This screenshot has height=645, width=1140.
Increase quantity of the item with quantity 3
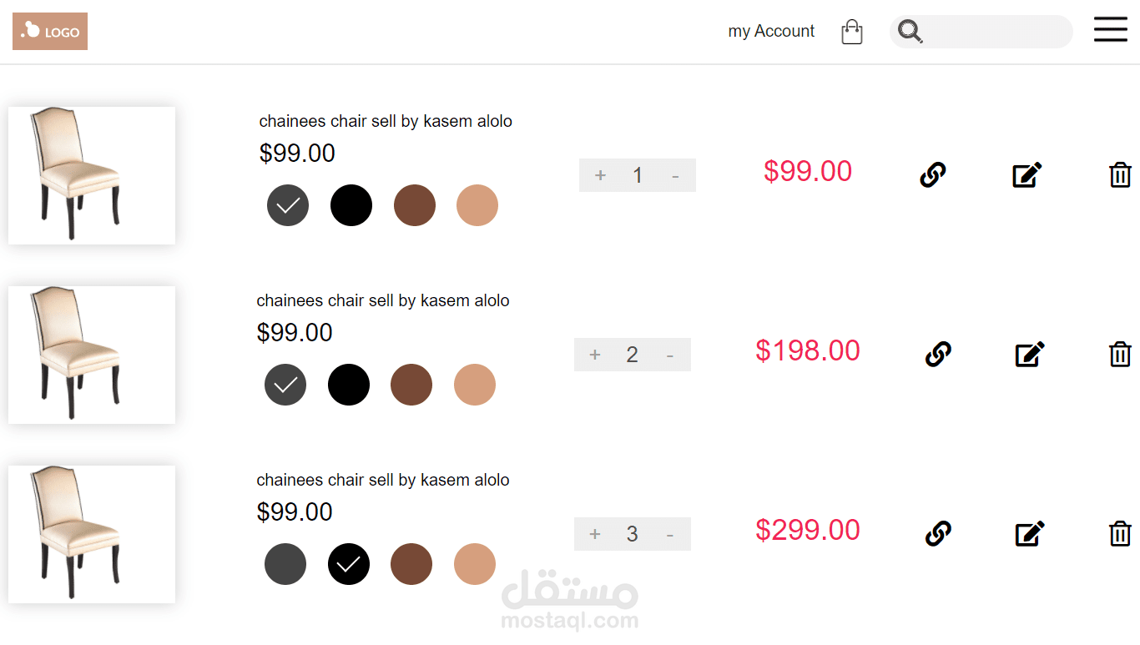click(595, 534)
